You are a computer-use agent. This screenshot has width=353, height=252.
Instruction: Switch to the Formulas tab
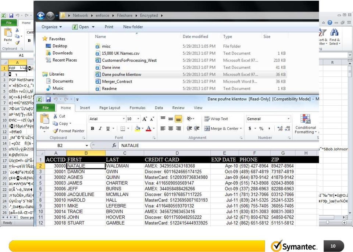tap(138, 108)
